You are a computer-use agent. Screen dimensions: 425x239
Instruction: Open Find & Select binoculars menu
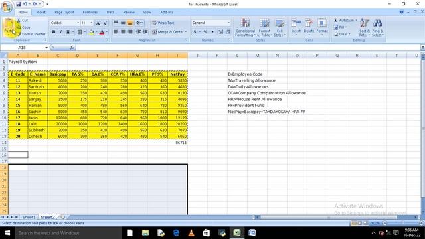(377, 27)
